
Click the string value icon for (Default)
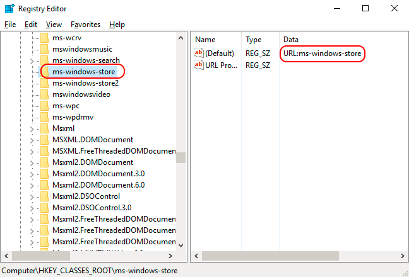198,53
